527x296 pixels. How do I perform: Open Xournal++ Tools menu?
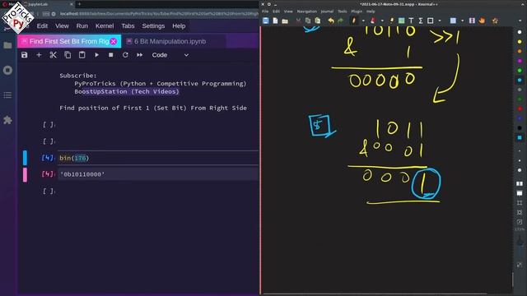click(343, 11)
